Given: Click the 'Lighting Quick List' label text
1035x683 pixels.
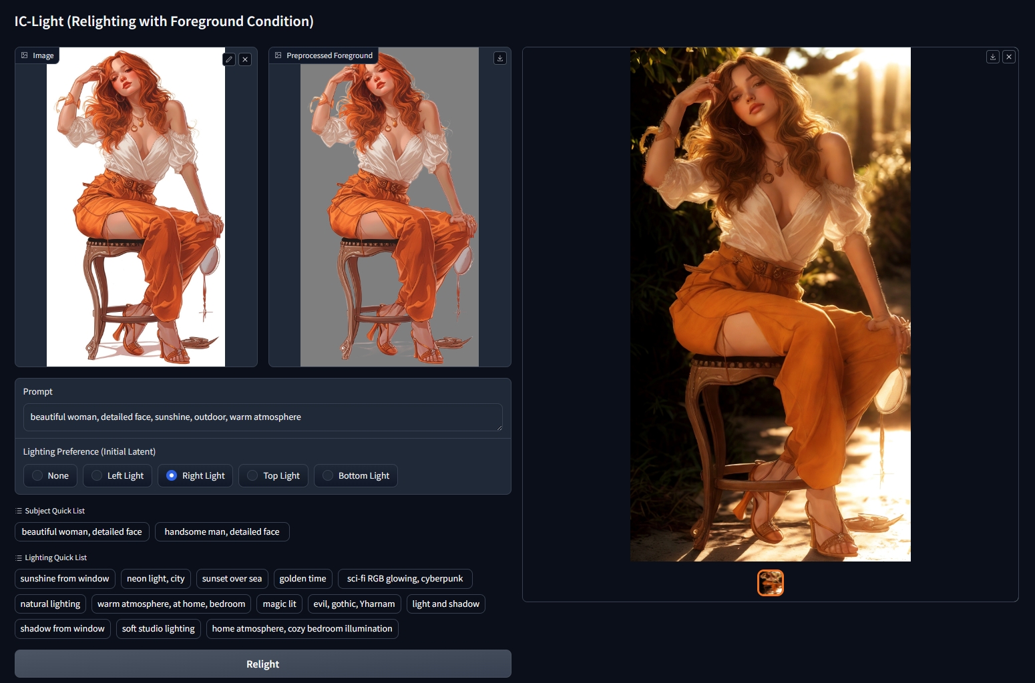Looking at the screenshot, I should [x=56, y=557].
